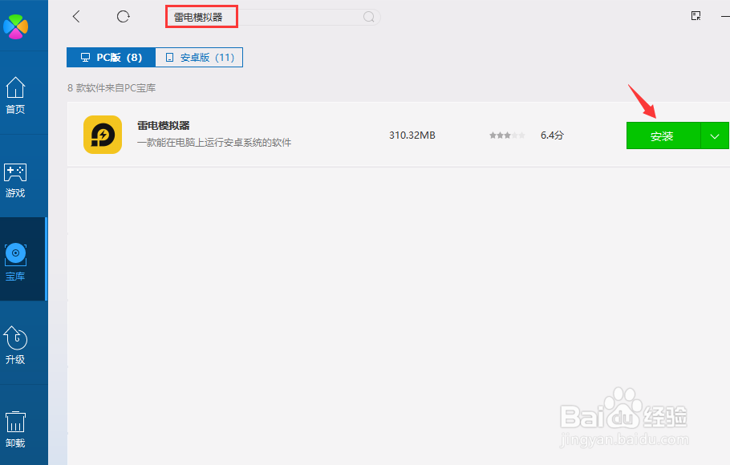Image resolution: width=730 pixels, height=465 pixels.
Task: Switch to the 安卓版 (11) tab
Action: pyautogui.click(x=199, y=57)
